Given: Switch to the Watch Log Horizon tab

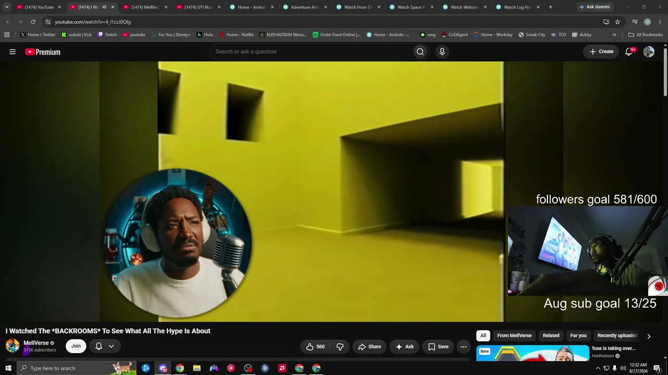Looking at the screenshot, I should coord(517,7).
